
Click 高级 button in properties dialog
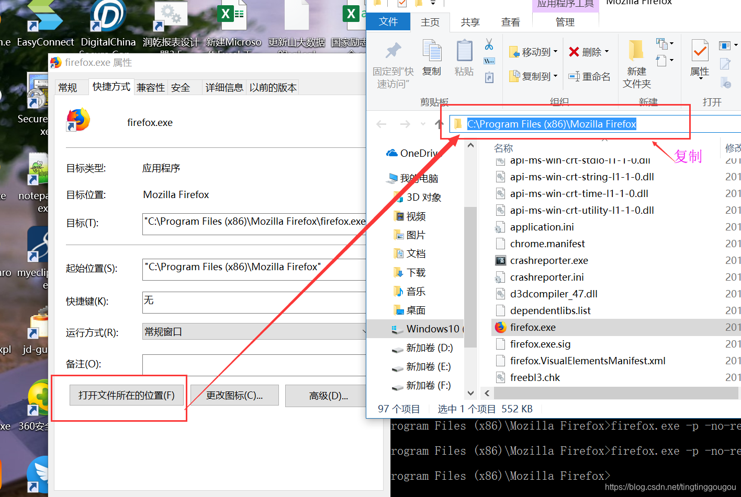point(325,395)
